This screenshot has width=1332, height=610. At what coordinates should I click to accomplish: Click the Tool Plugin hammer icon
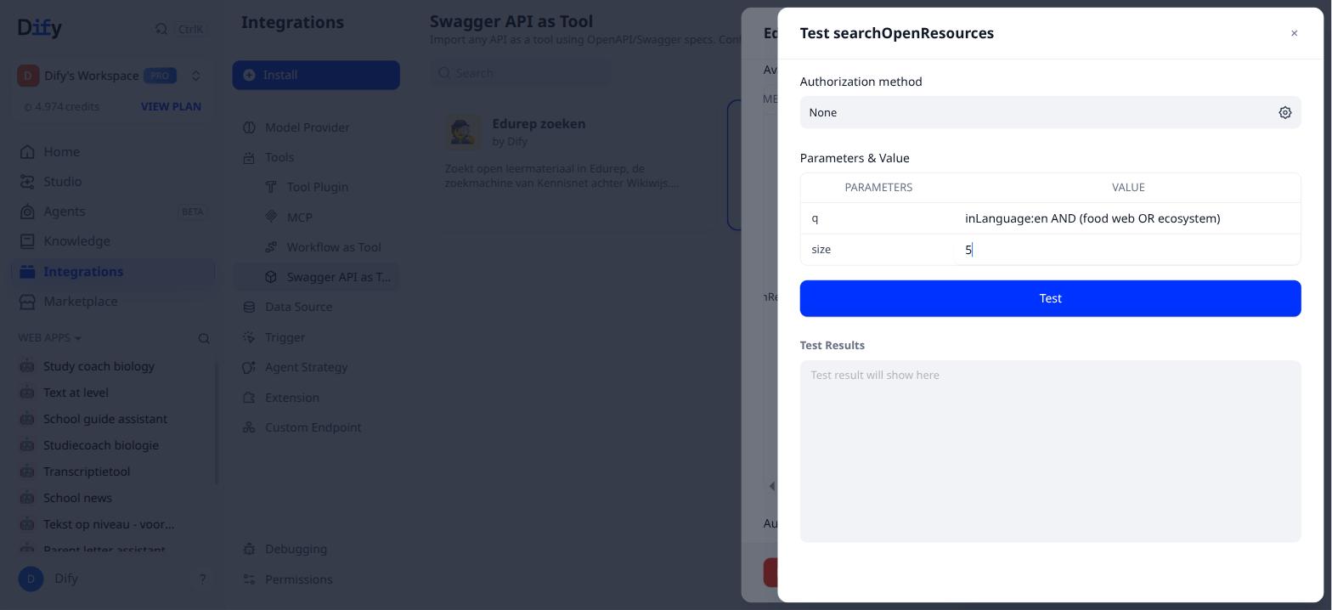pyautogui.click(x=271, y=187)
